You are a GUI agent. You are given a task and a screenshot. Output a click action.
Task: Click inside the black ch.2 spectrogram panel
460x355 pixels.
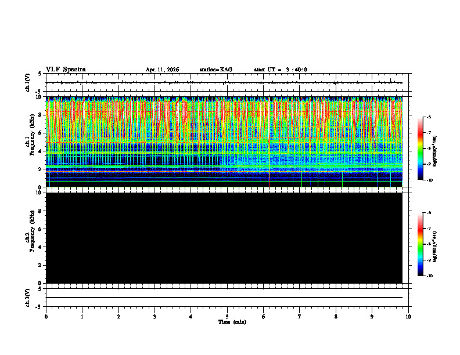[x=224, y=238]
